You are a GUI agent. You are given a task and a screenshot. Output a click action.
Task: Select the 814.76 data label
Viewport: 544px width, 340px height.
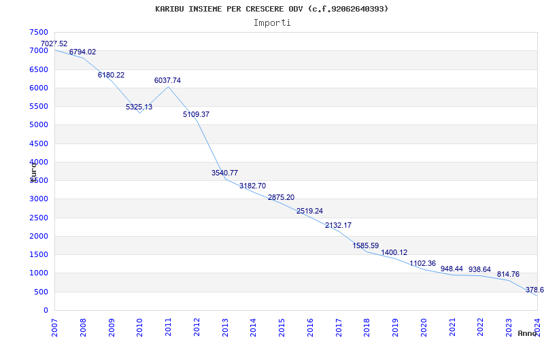coord(508,275)
